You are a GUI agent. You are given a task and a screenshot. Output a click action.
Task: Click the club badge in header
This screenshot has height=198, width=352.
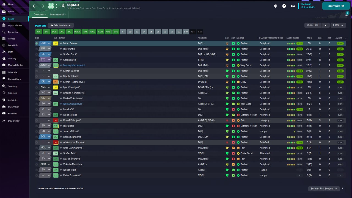(51, 6)
